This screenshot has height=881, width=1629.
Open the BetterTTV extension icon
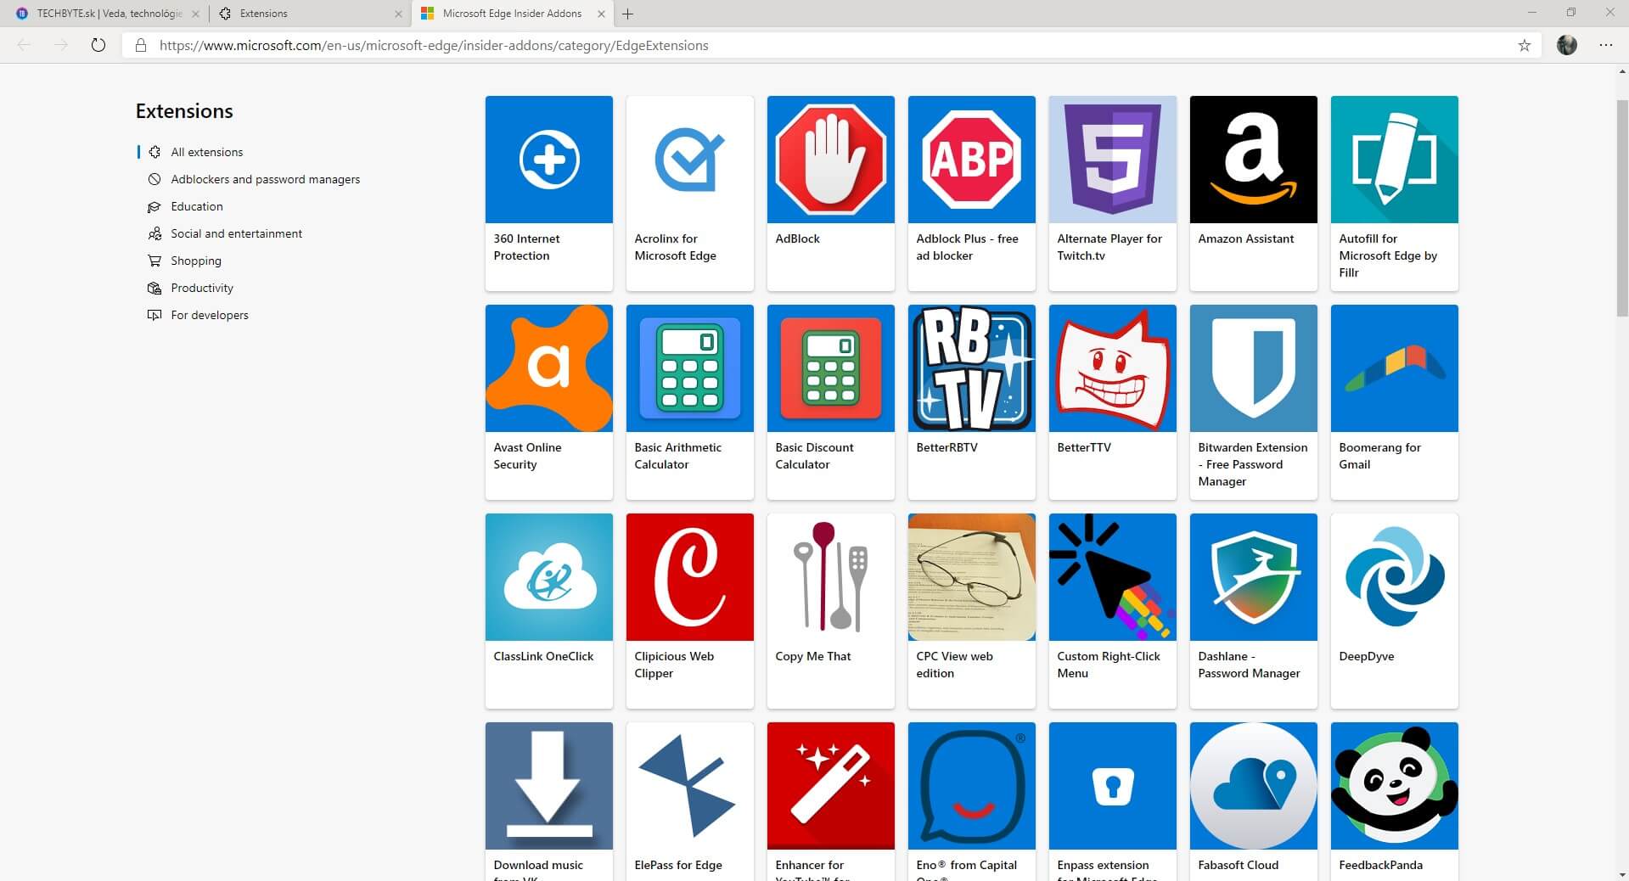point(1112,368)
